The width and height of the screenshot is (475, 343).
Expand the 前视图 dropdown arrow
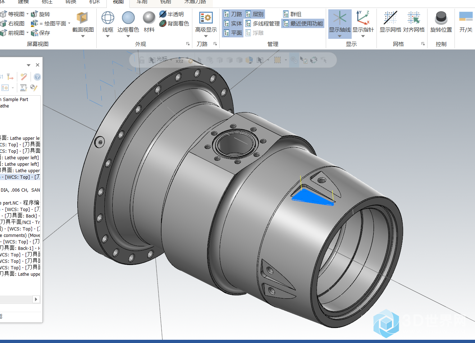pos(27,33)
